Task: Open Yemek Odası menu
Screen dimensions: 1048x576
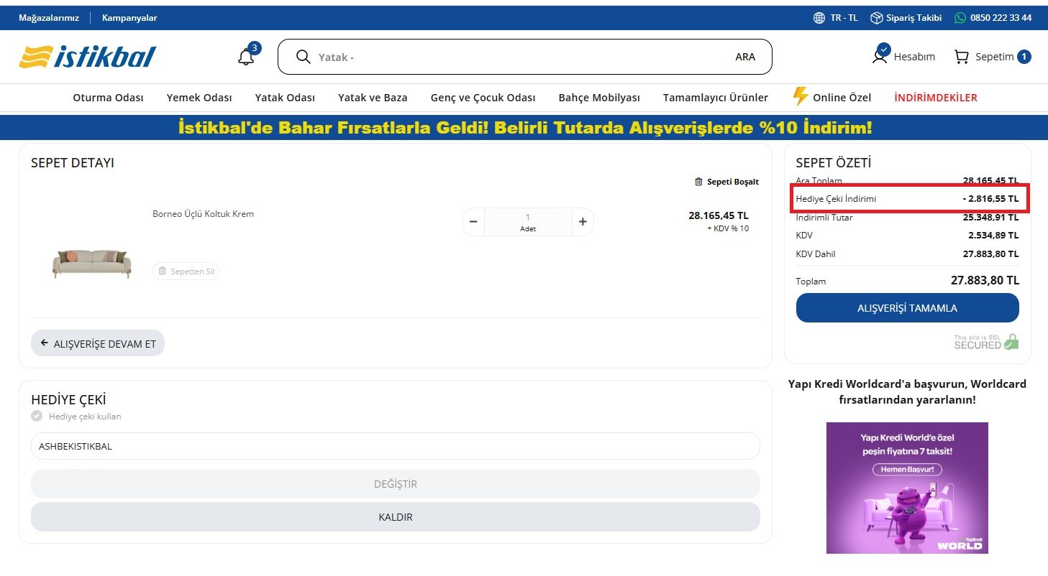Action: click(199, 98)
